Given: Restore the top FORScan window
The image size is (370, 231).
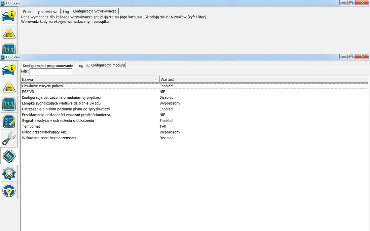Looking at the screenshot, I should point(351,3).
